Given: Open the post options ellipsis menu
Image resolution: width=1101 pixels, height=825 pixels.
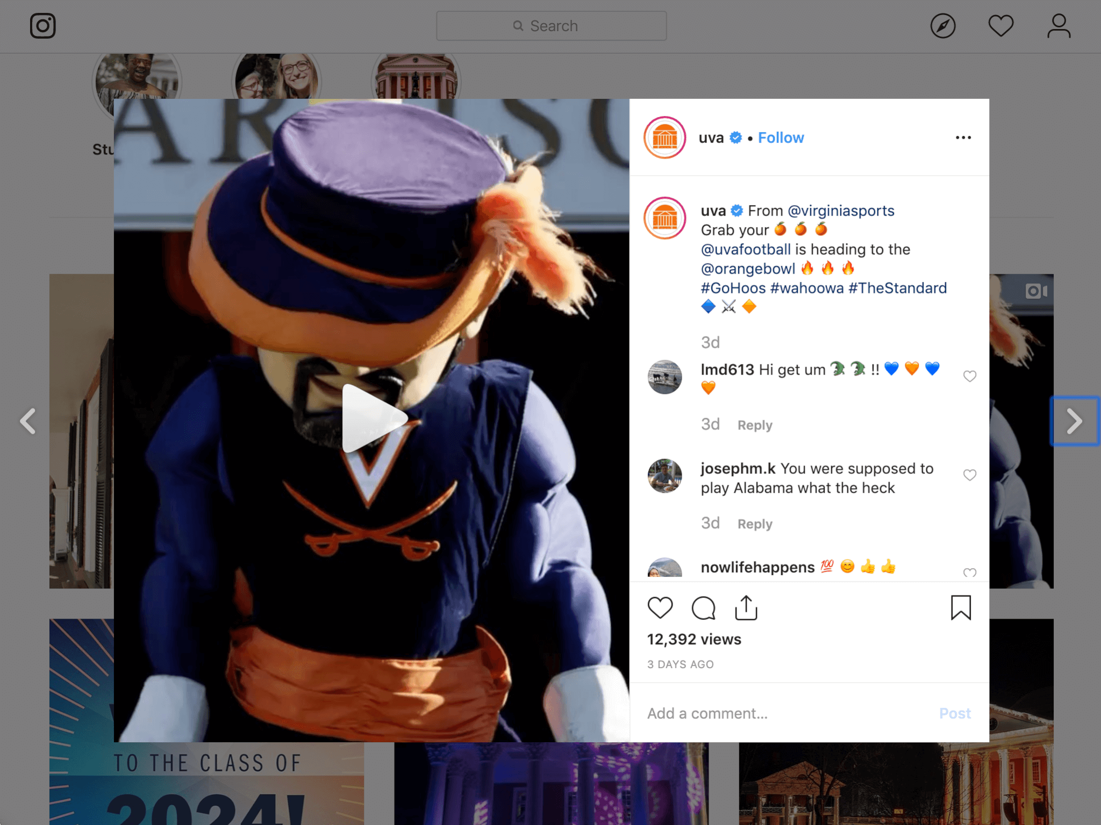Looking at the screenshot, I should click(963, 138).
